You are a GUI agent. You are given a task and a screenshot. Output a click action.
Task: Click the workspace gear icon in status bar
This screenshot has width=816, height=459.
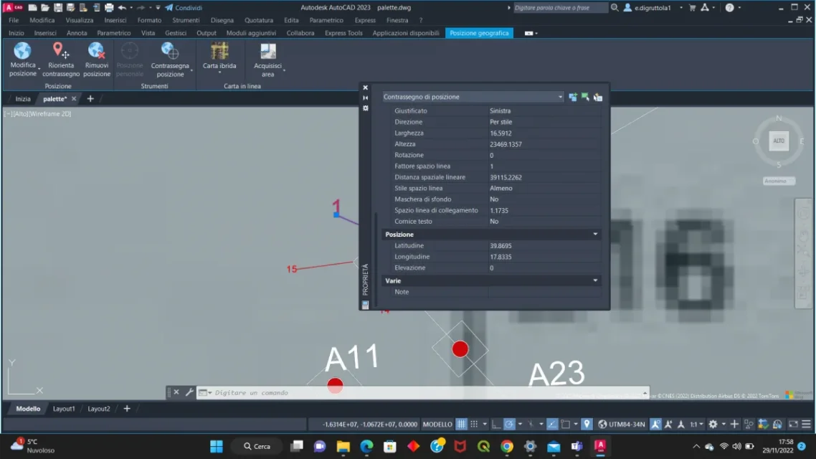click(x=713, y=425)
